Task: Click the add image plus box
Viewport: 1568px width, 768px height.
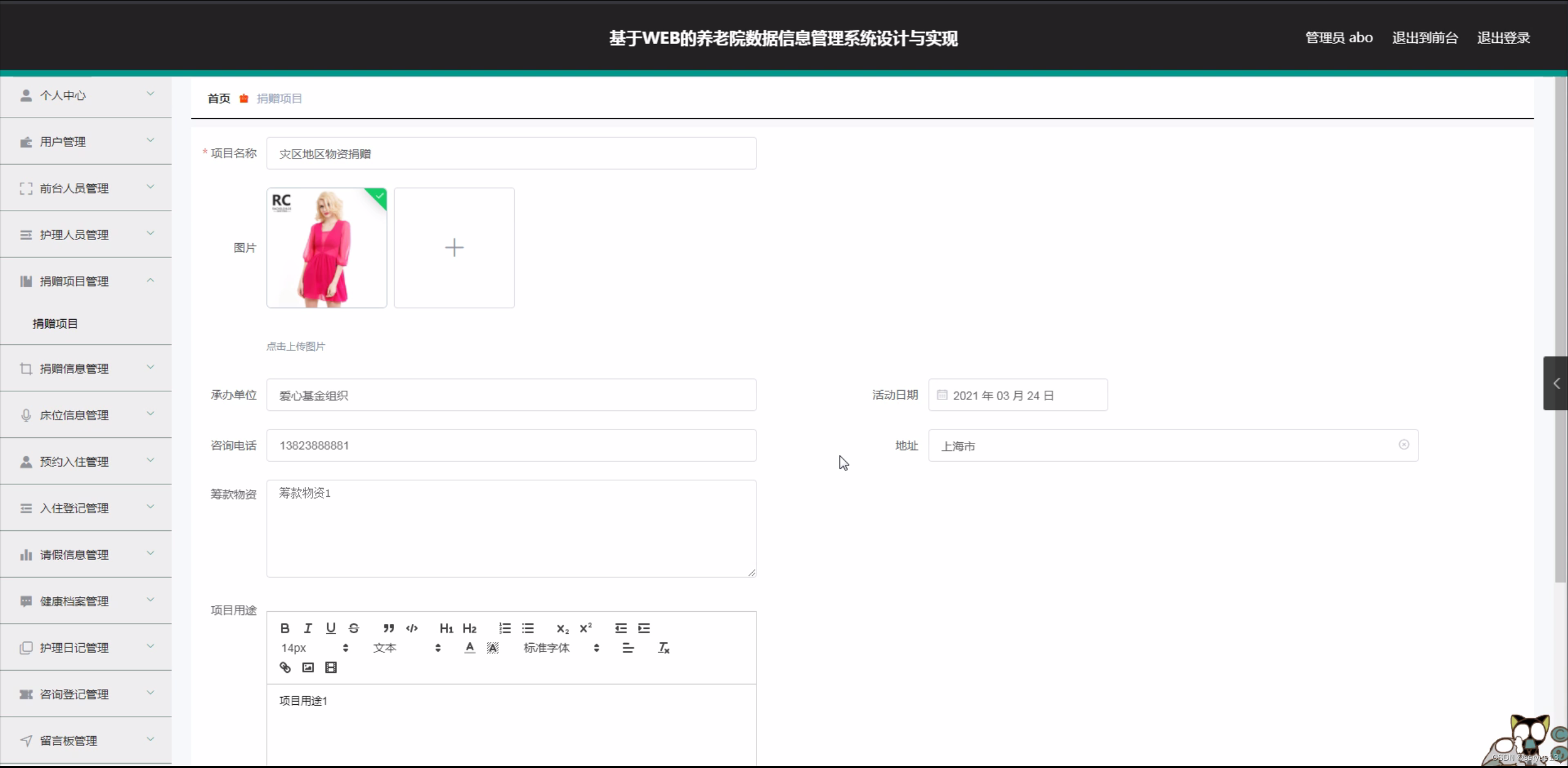Action: [x=454, y=247]
